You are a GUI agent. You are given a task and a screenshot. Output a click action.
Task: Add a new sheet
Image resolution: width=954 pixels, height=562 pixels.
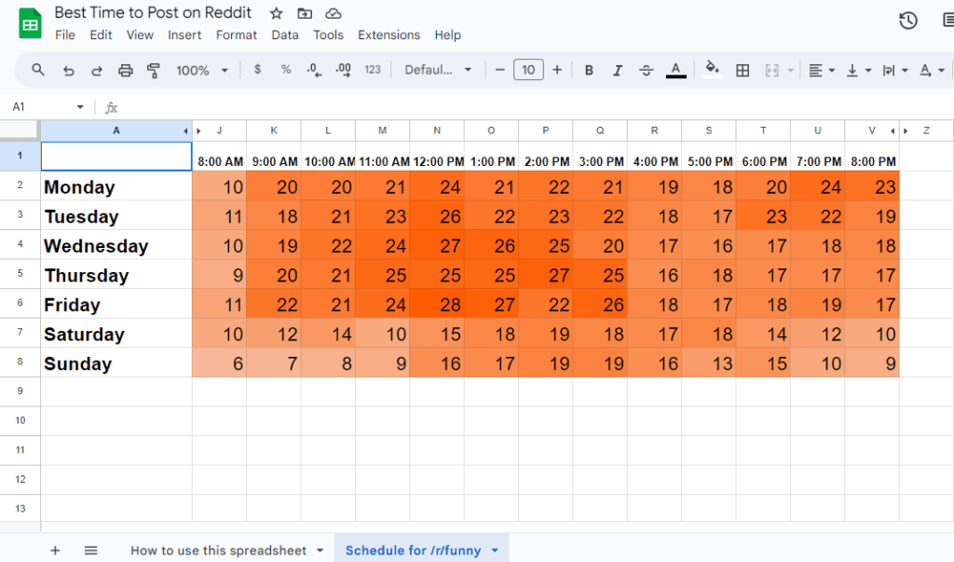[55, 550]
